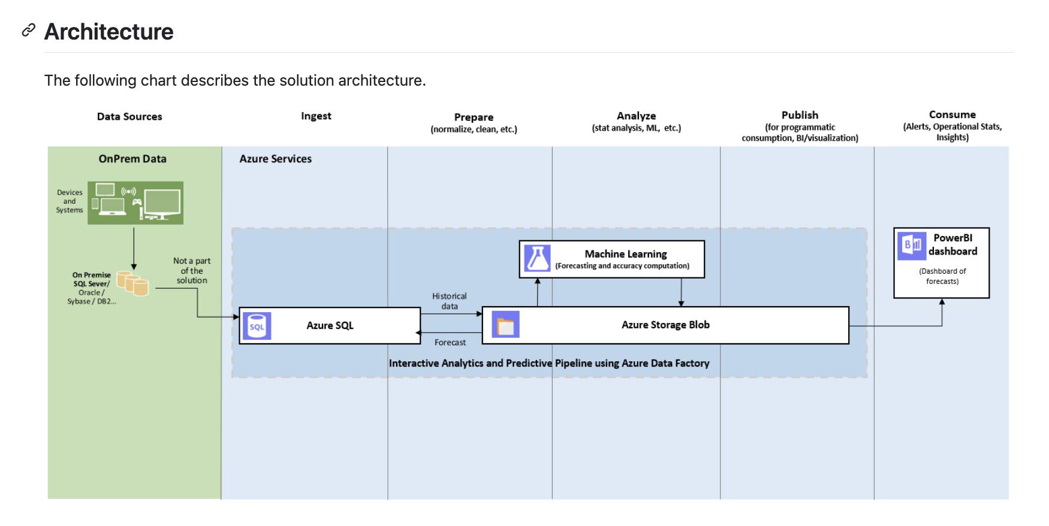Click the Machine Learning flask icon

pyautogui.click(x=537, y=258)
